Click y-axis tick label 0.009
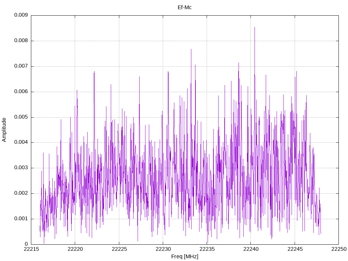Image resolution: width=348 pixels, height=261 pixels. click(21, 15)
